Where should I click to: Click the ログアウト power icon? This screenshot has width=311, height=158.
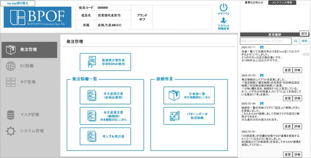(x=224, y=7)
